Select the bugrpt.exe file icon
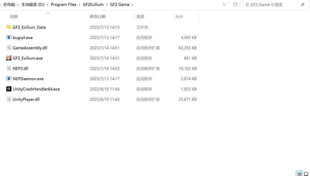 9,37
